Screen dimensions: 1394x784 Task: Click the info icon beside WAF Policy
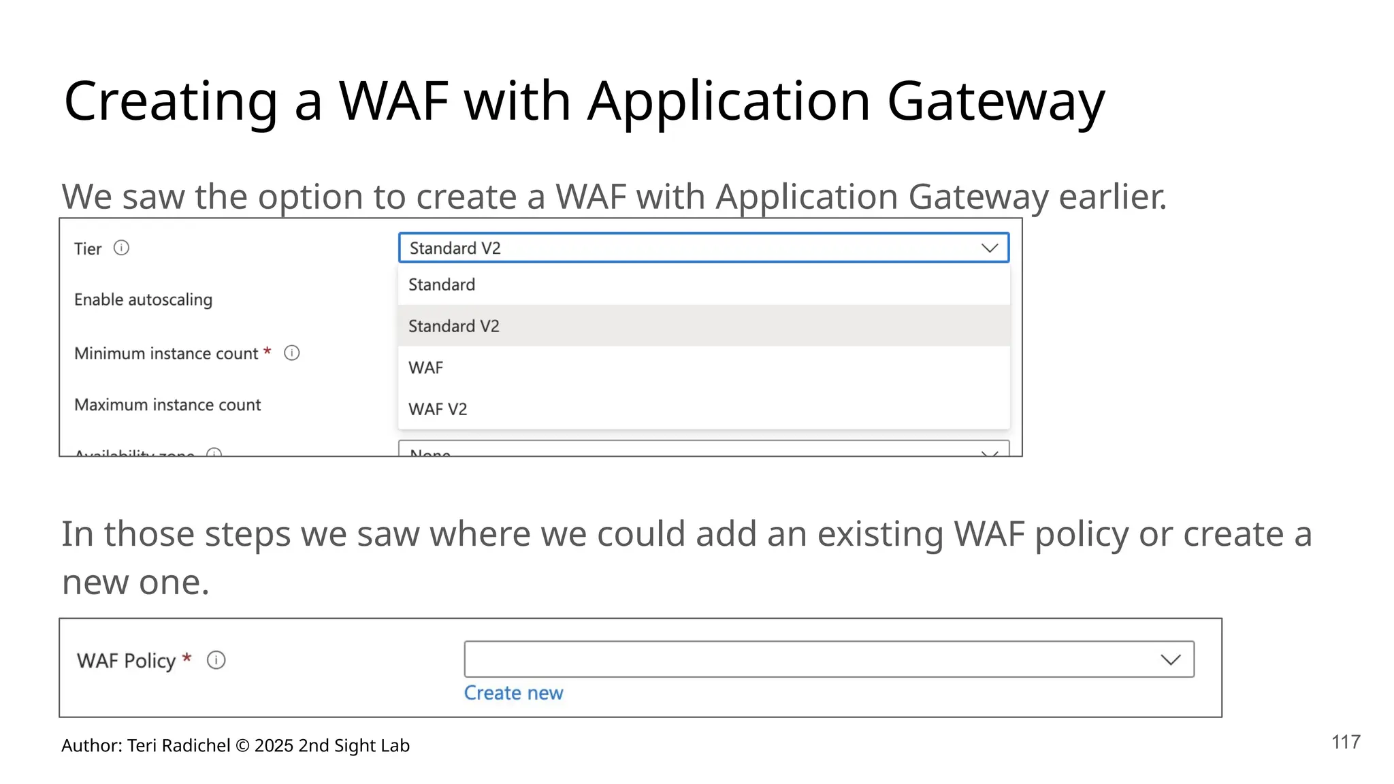(x=216, y=660)
